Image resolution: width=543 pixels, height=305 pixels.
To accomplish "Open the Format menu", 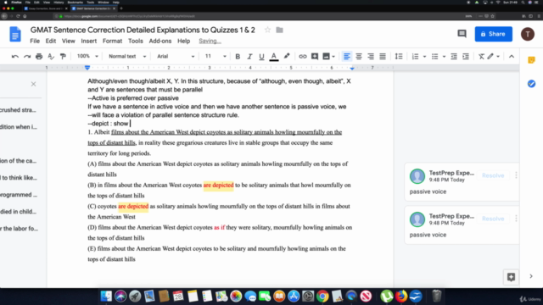I will click(112, 41).
